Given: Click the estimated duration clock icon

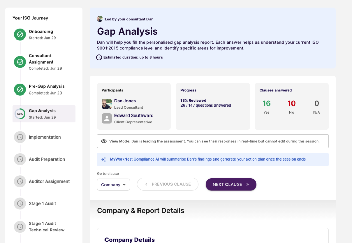Looking at the screenshot, I should 99,57.
